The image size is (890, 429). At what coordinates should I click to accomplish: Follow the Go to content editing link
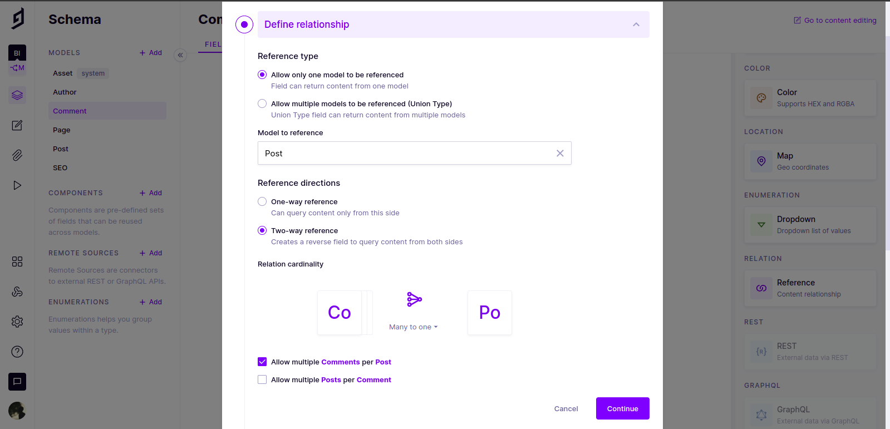pos(835,21)
